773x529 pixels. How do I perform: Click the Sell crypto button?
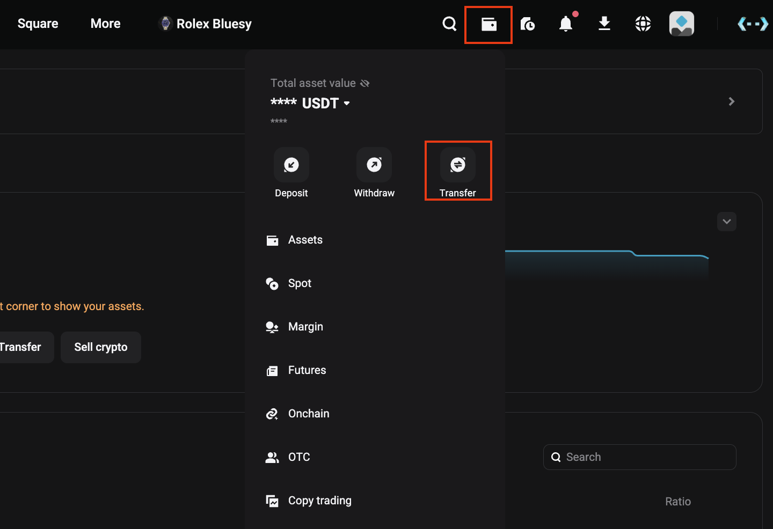(x=101, y=347)
